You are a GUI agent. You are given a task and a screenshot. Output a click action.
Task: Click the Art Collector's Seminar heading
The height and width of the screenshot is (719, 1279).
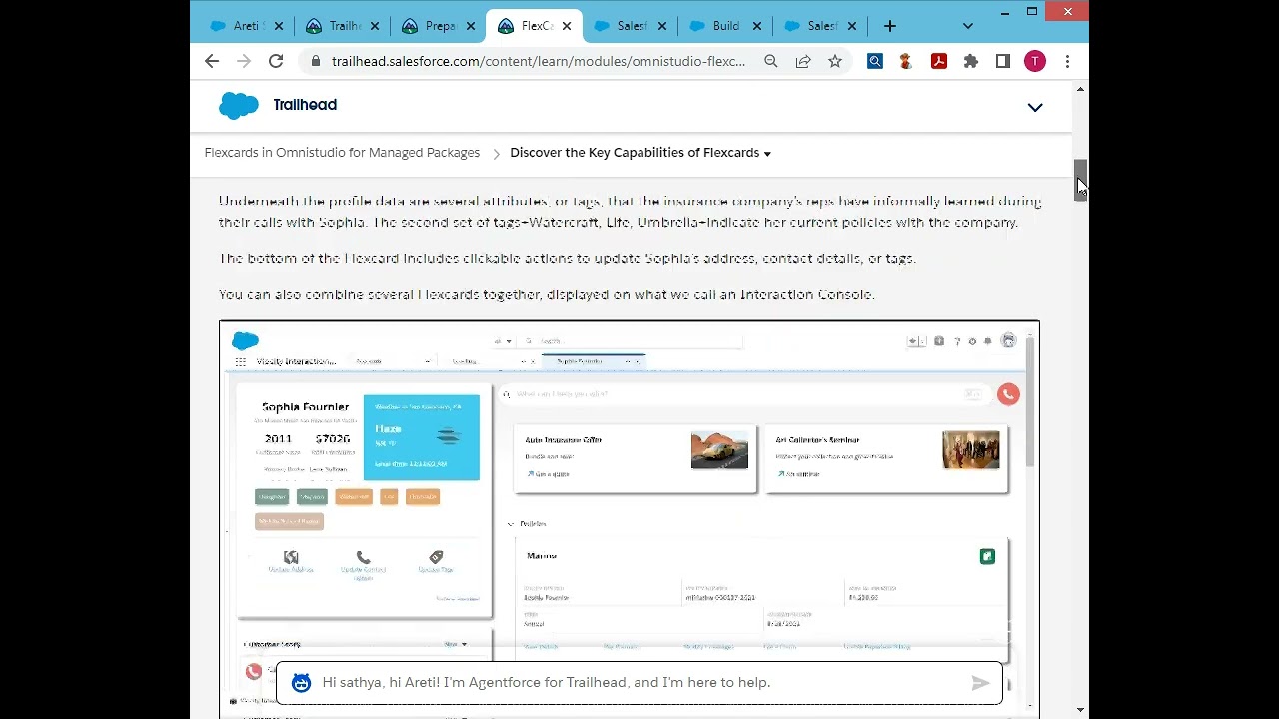(817, 440)
